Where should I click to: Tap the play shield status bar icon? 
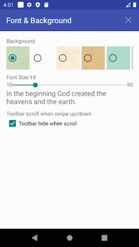[38, 5]
